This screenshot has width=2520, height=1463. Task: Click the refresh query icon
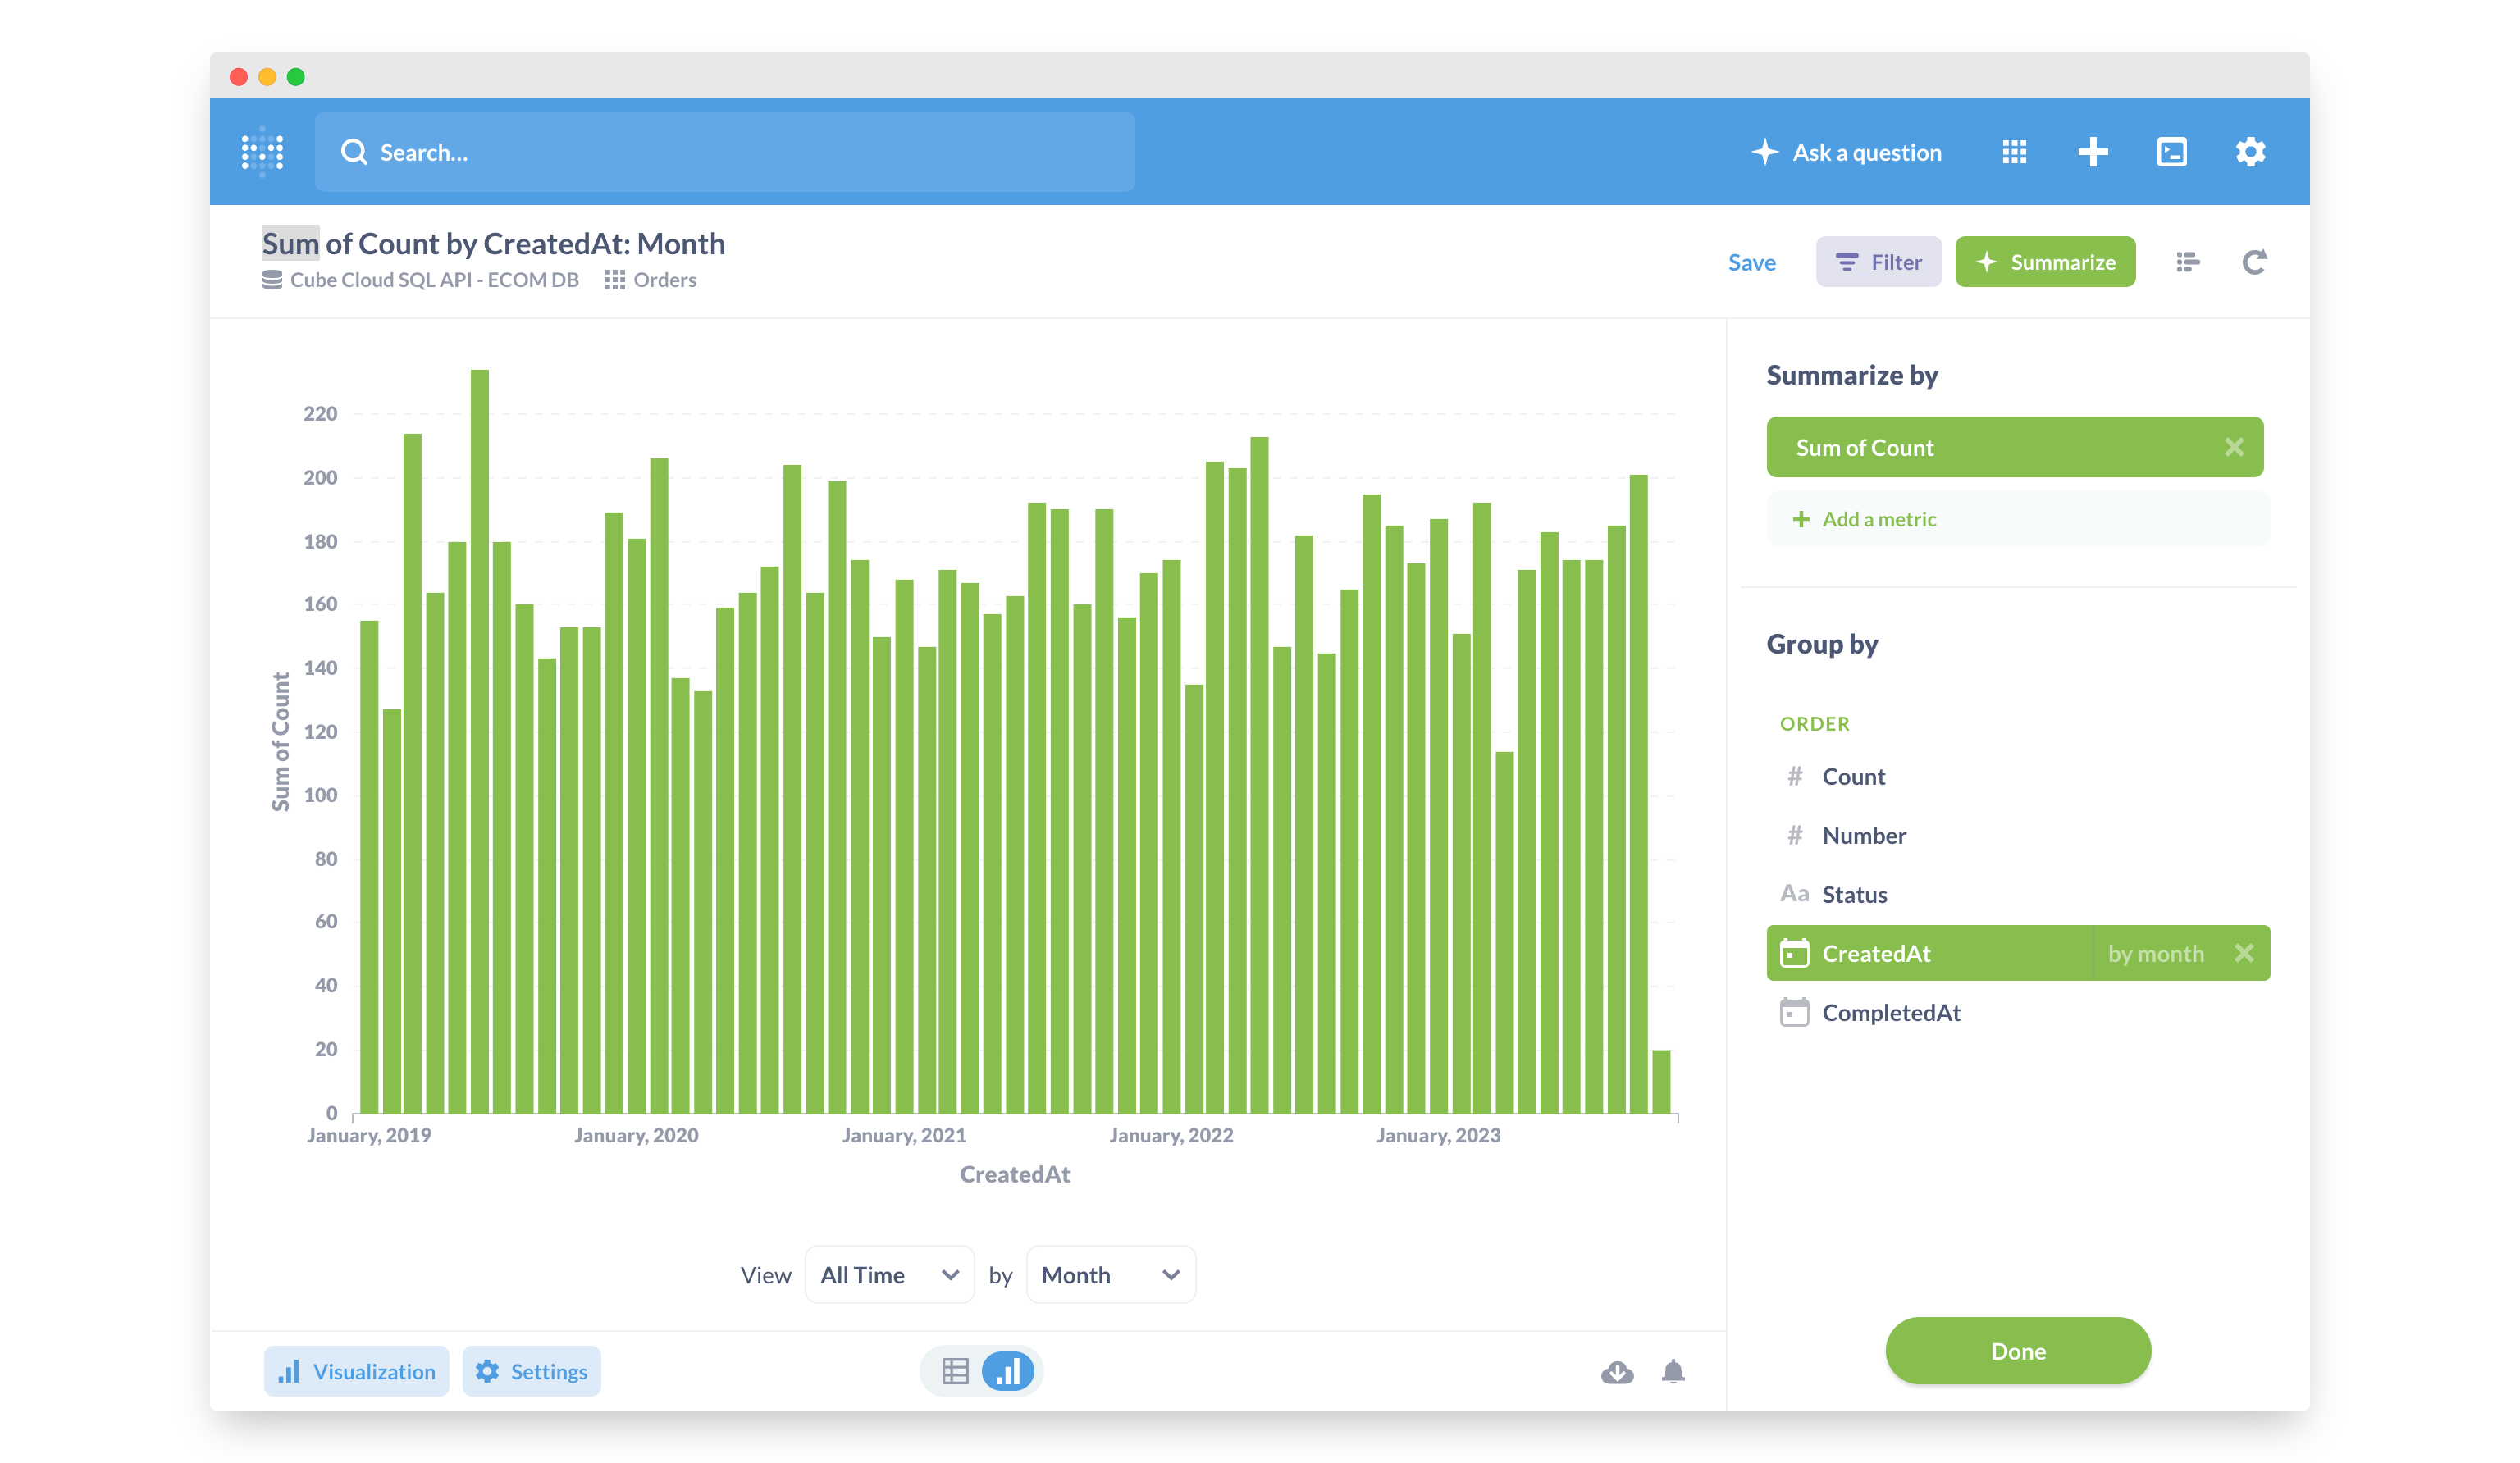2254,262
